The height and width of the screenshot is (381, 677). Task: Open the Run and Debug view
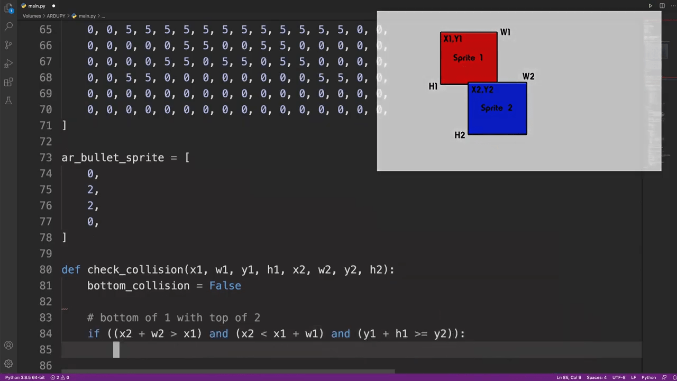coord(8,63)
